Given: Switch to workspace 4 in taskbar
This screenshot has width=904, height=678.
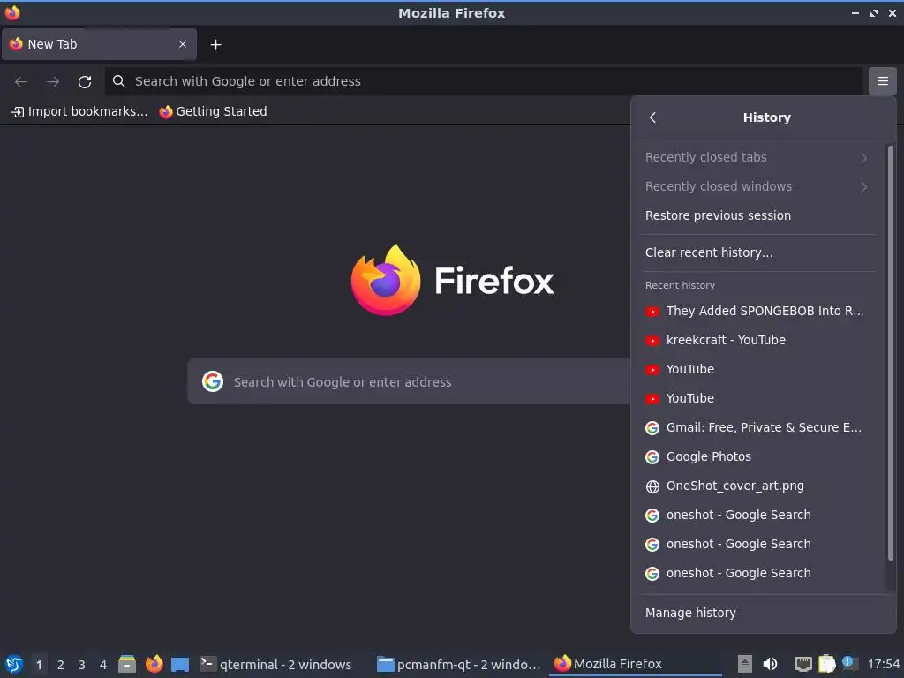Looking at the screenshot, I should 103,665.
